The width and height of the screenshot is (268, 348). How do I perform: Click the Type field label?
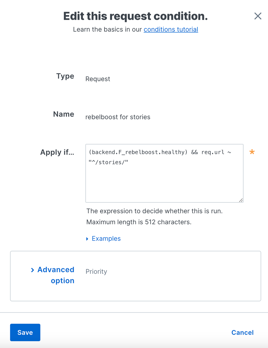click(65, 76)
